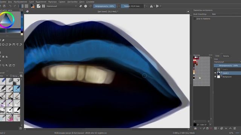Viewport: 241px width, 135px height.
Task: Toggle the preserve alpha checker icon
Action: coord(85,6)
